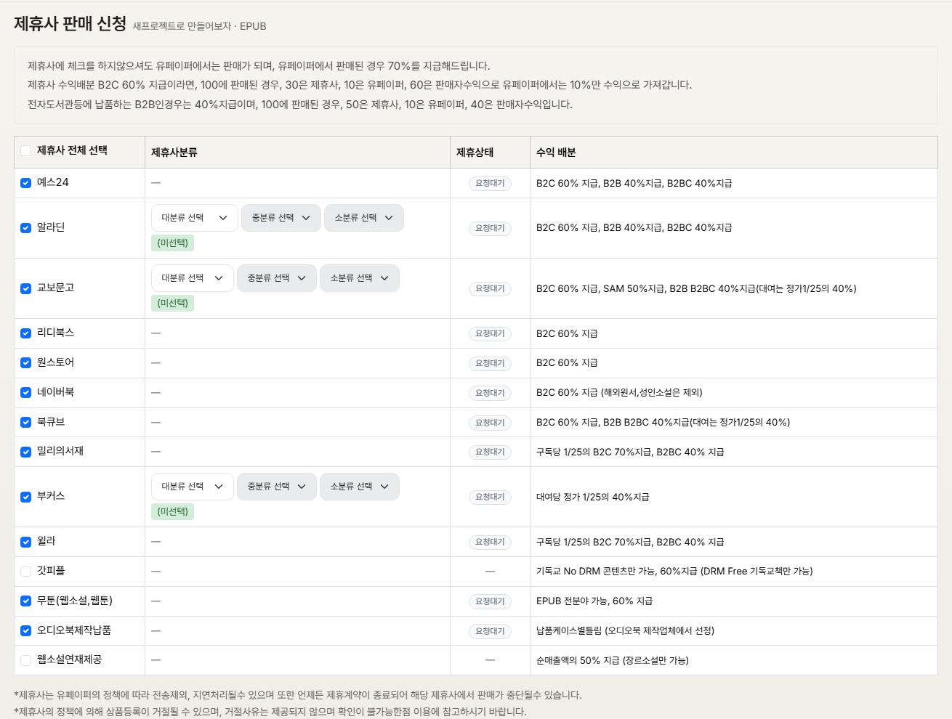Viewport: 952px width, 719px height.
Task: Open 교보문고 중분류 선택 dropdown
Action: click(277, 278)
